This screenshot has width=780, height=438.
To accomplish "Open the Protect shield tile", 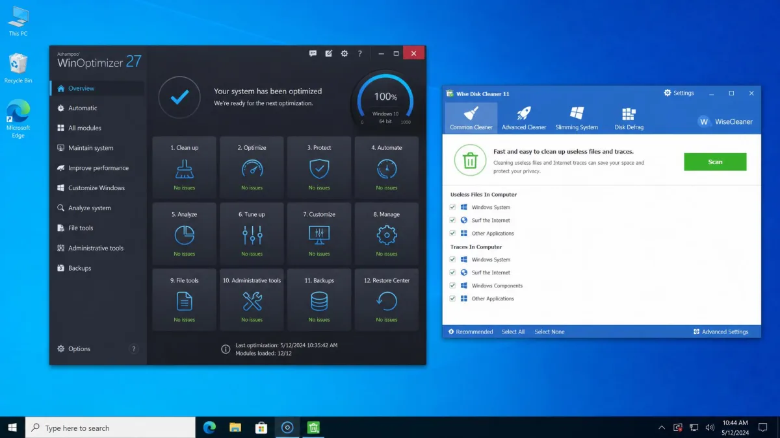I will click(x=319, y=167).
